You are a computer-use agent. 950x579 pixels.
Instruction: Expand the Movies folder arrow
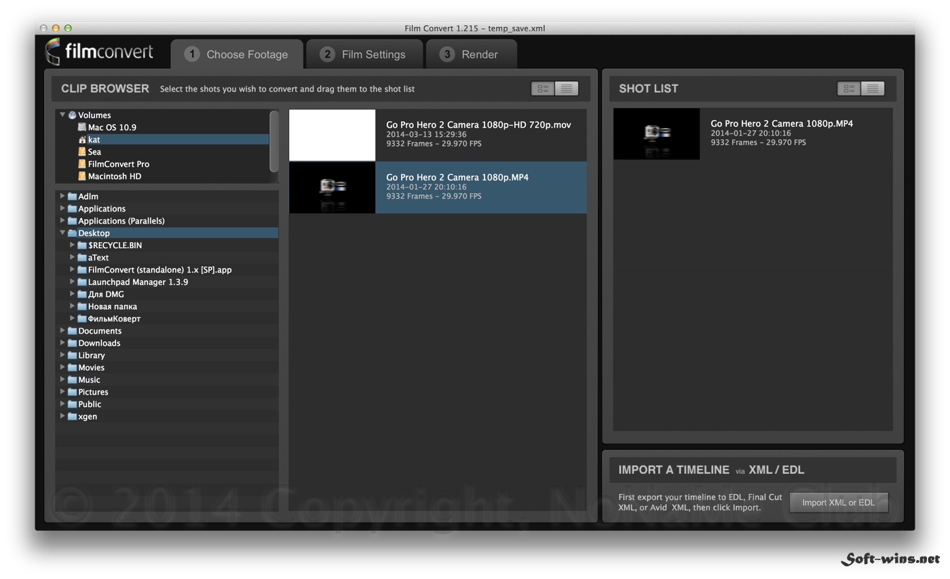pyautogui.click(x=62, y=367)
